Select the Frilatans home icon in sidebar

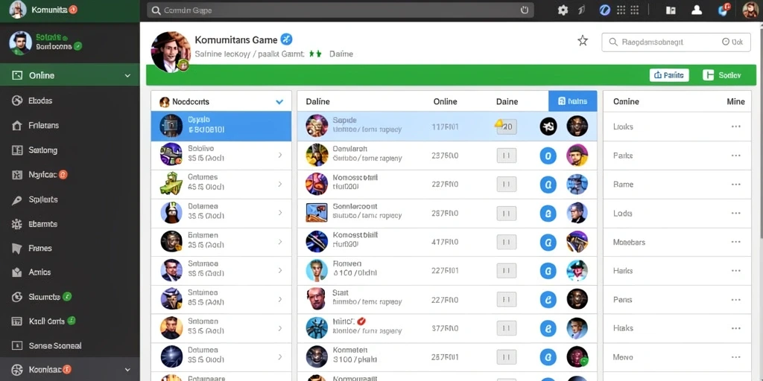[17, 125]
